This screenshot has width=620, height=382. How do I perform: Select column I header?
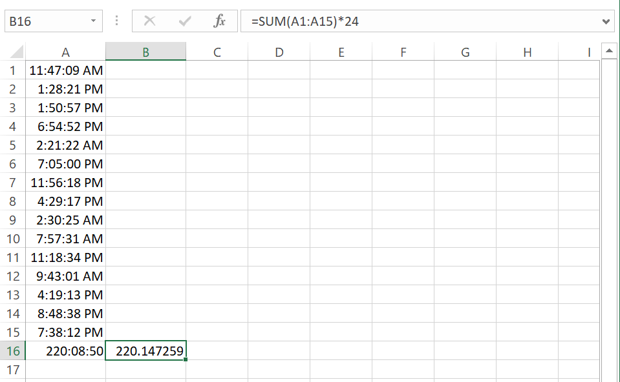(589, 51)
